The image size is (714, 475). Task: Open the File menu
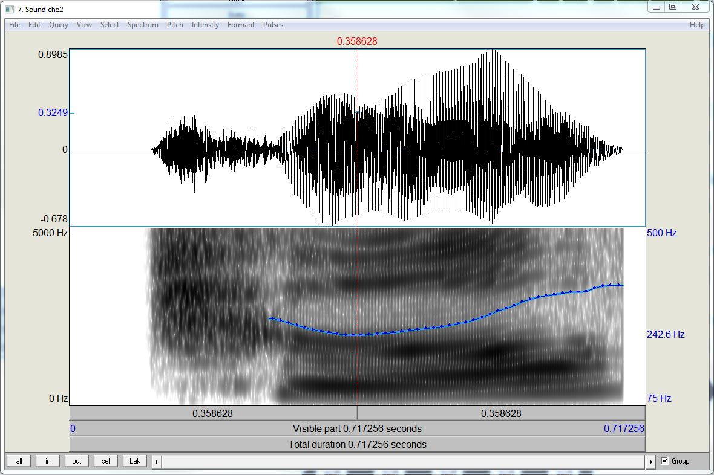point(15,25)
